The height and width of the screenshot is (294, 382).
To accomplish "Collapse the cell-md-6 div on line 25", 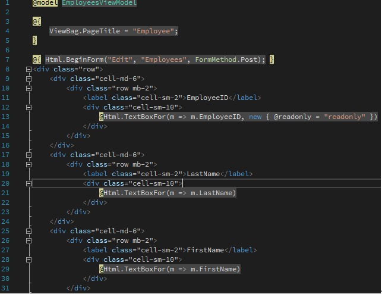I will click(x=29, y=231).
